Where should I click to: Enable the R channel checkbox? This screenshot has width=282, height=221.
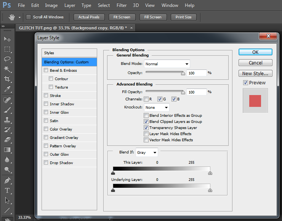coord(146,99)
